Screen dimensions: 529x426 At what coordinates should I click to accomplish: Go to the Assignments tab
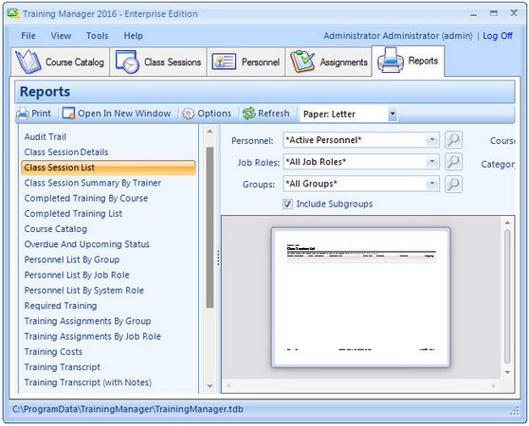tap(329, 62)
